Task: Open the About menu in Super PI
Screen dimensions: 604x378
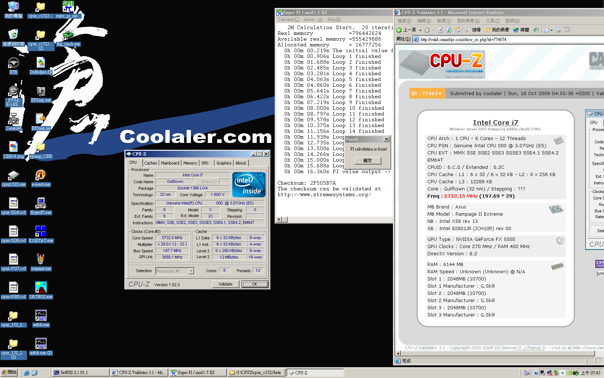Action: tap(313, 19)
